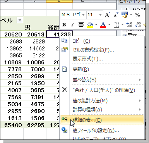Open accounting format dropdown arrow
The image size is (149, 143).
pyautogui.click(x=131, y=15)
